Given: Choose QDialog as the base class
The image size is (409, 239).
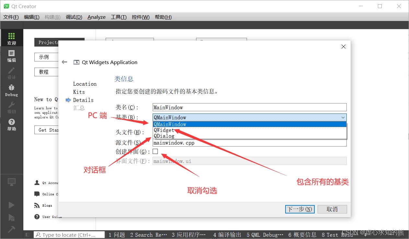Looking at the screenshot, I should 250,136.
